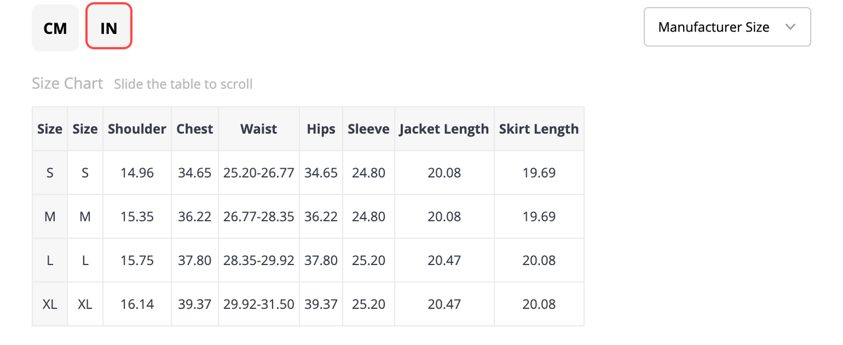The width and height of the screenshot is (843, 345).
Task: Open the Manufacturer Size dropdown
Action: 727,27
